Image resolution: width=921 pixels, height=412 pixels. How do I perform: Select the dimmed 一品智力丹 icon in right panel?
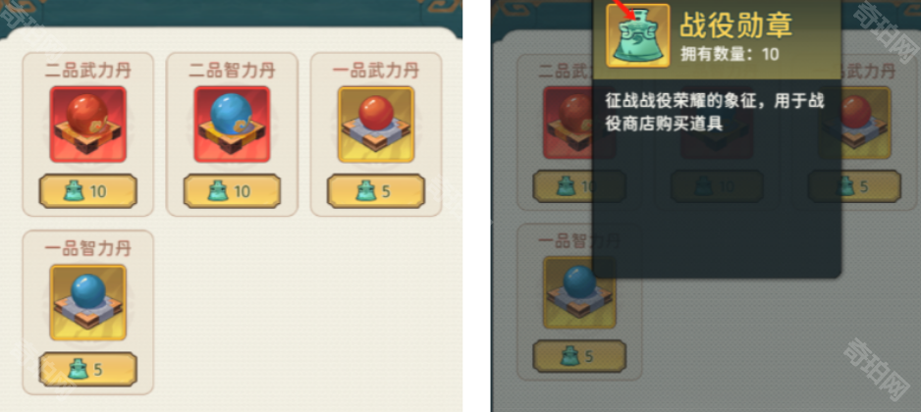tap(579, 292)
